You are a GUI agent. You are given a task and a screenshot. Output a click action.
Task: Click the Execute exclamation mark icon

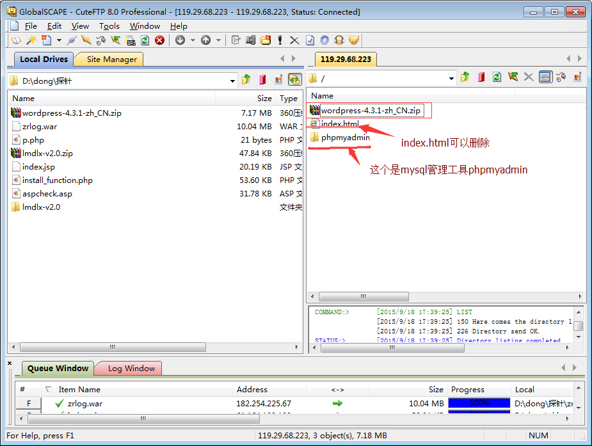280,40
